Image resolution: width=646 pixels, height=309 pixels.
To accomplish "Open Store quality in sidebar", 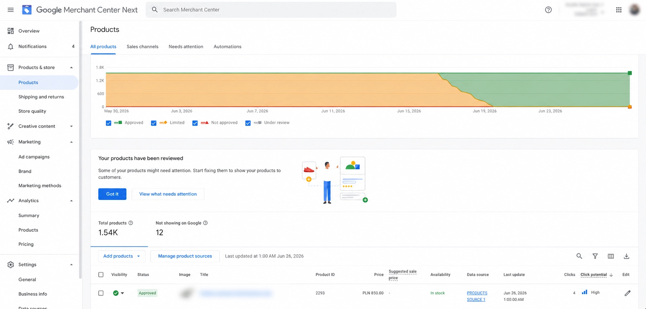I will pos(32,111).
